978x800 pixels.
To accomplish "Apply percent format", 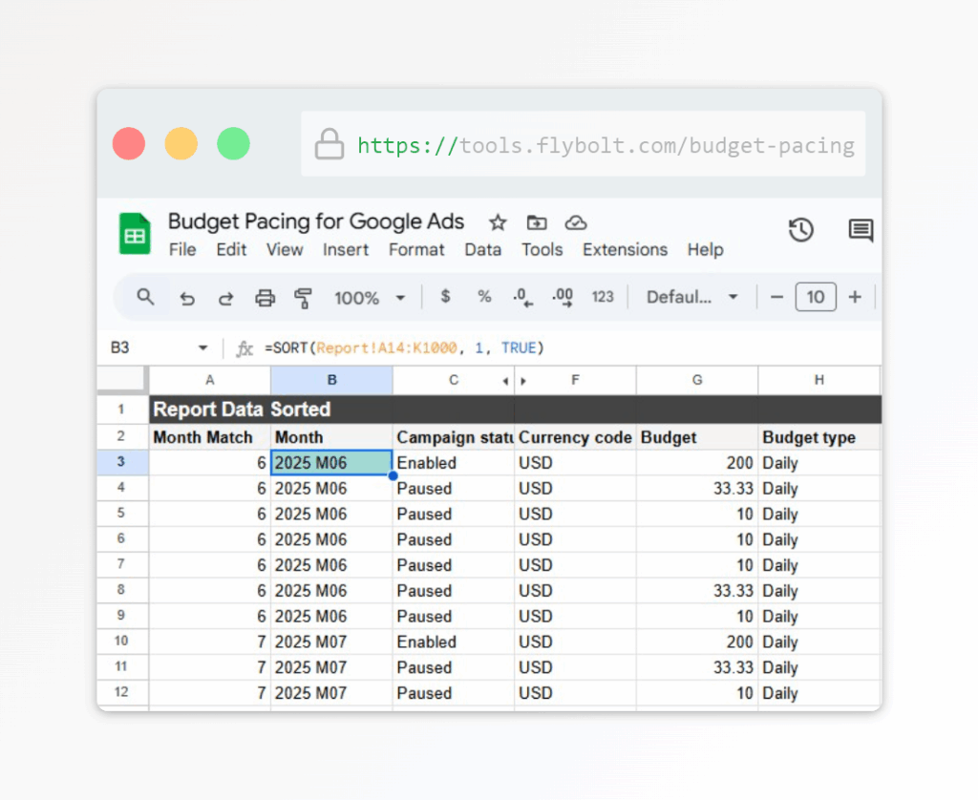I will pyautogui.click(x=483, y=297).
